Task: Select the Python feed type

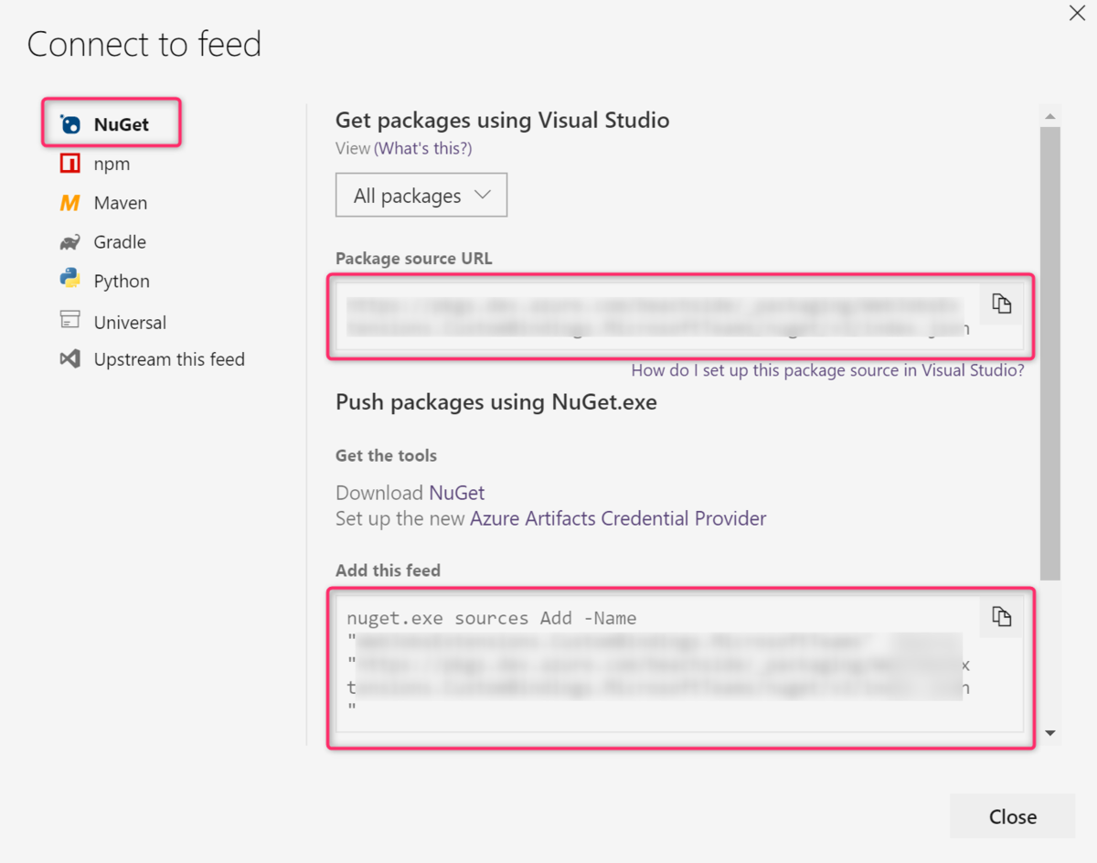Action: (x=122, y=281)
